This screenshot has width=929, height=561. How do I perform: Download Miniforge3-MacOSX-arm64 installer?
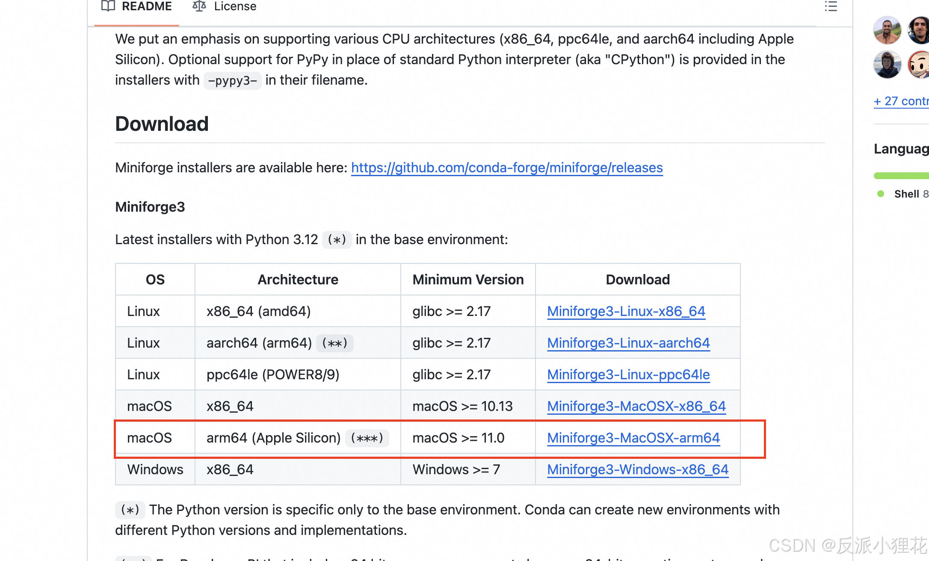[x=633, y=438]
